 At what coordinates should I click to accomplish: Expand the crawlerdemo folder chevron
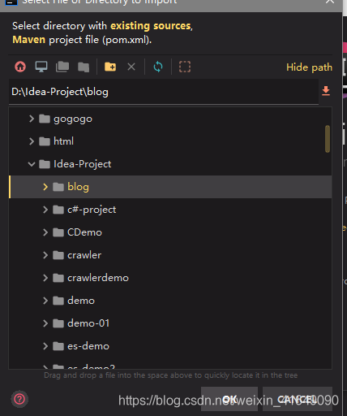click(45, 278)
